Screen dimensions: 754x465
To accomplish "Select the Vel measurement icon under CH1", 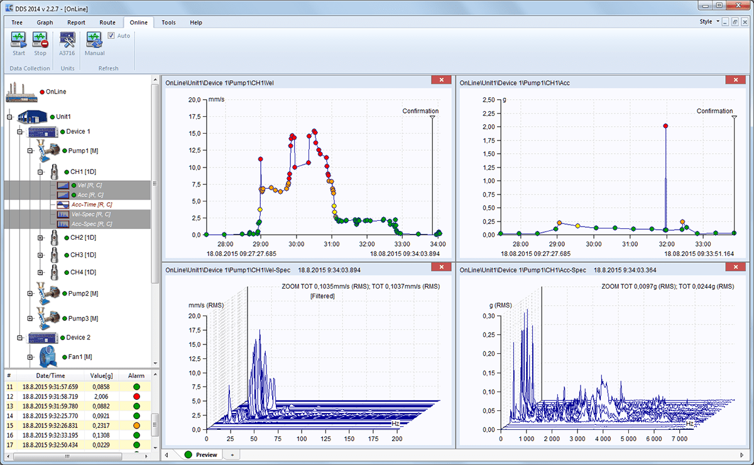I will coord(63,184).
